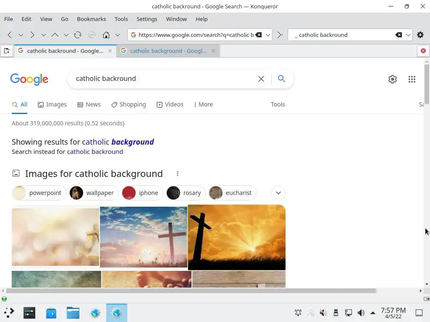
Task: Click the notifications bell in system tray
Action: (x=298, y=312)
